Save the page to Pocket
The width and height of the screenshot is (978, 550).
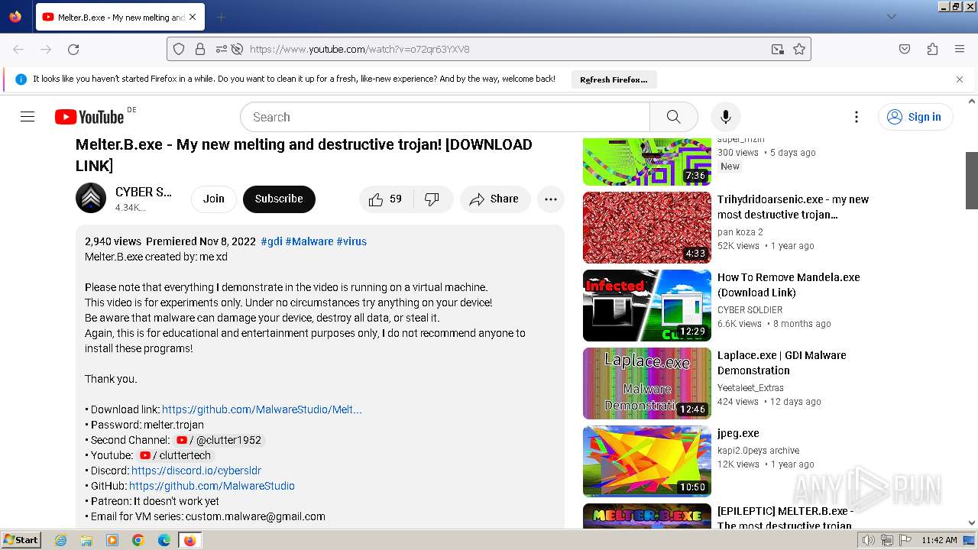[x=905, y=49]
